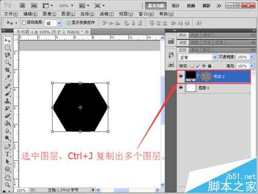The height and width of the screenshot is (194, 258).
Task: Open the 组 auto-select dropdown
Action: (x=59, y=23)
